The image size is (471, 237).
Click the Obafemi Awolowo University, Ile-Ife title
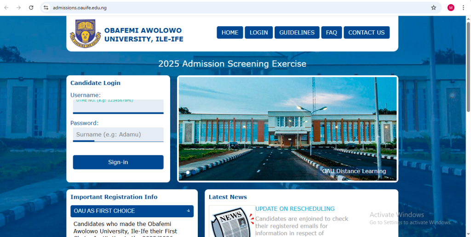[144, 35]
